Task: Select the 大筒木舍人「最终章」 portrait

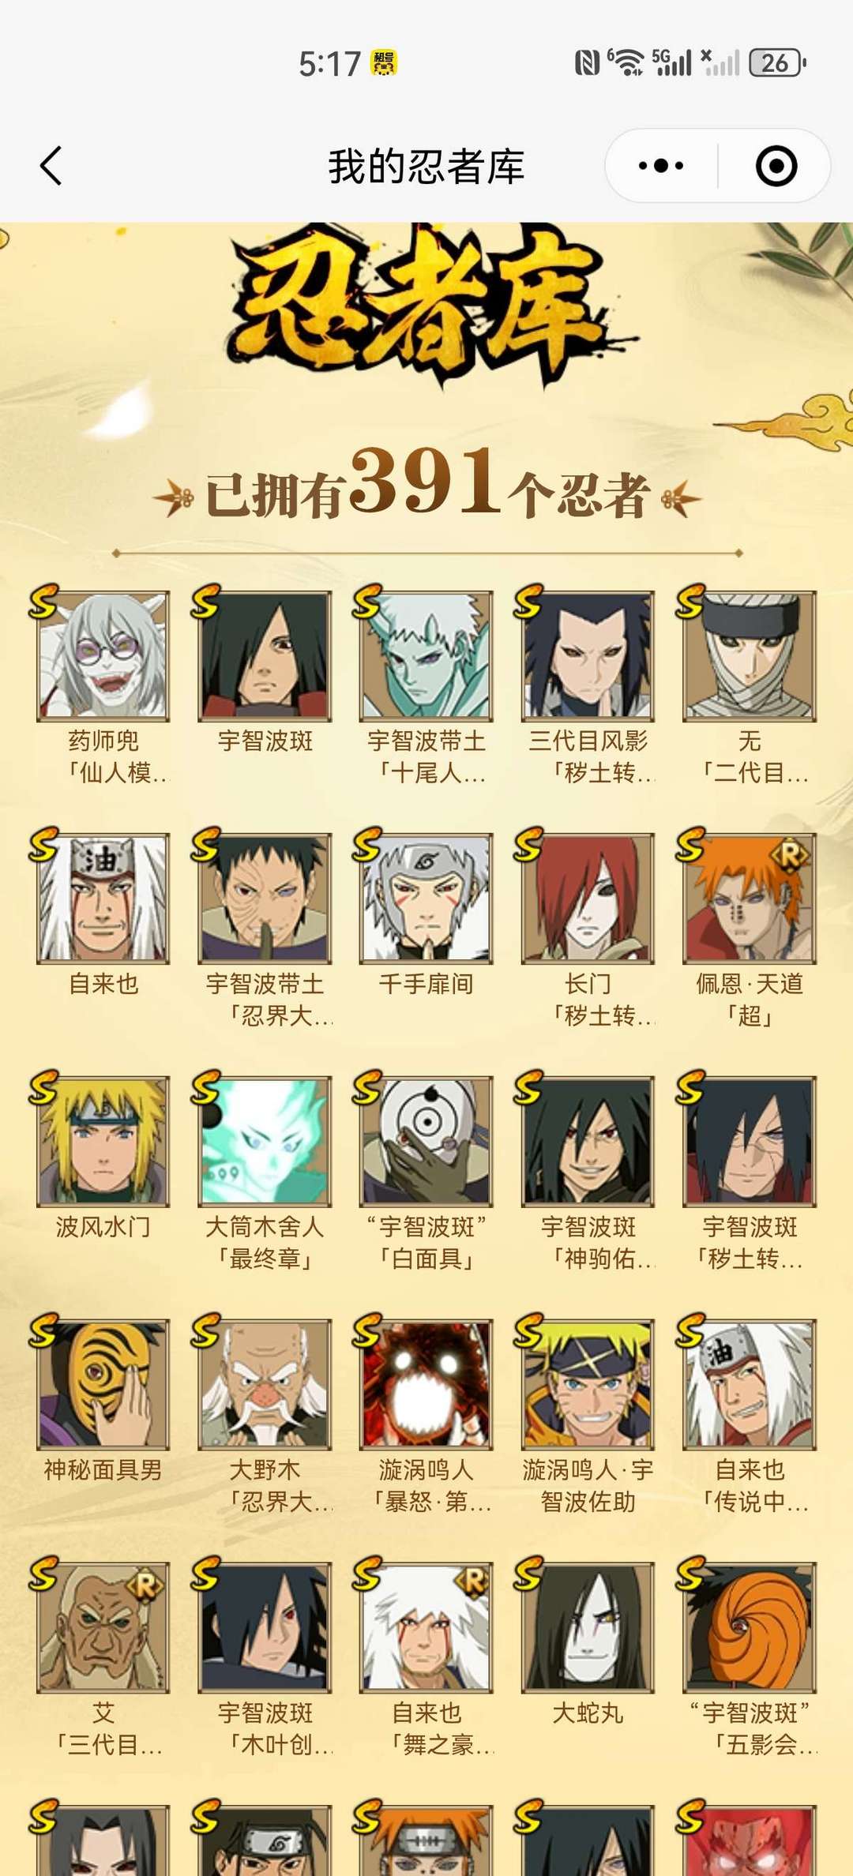Action: pos(265,1141)
